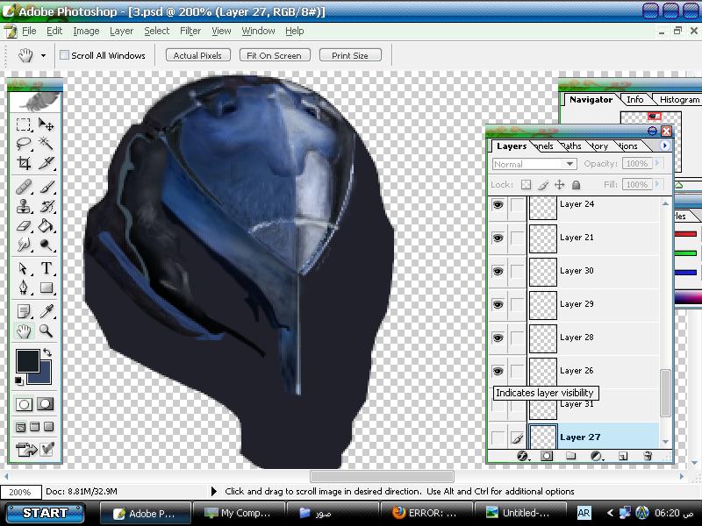Toggle visibility of Layer 29
This screenshot has width=702, height=526.
point(498,304)
